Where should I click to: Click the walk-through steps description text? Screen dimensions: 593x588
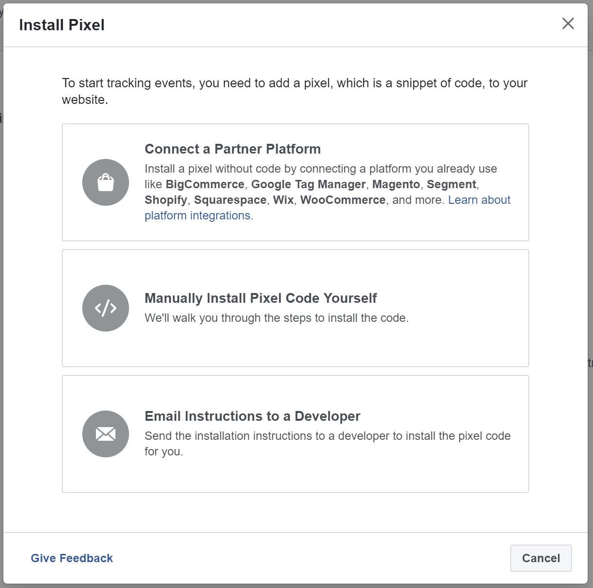(276, 318)
